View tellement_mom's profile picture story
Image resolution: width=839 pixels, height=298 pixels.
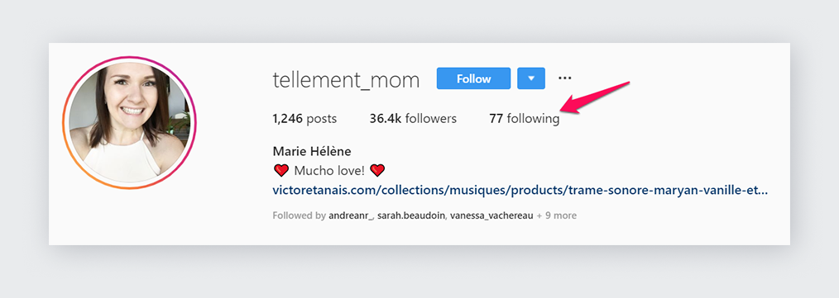click(x=129, y=122)
